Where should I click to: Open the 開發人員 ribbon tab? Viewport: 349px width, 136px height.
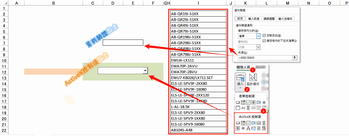coord(243,67)
